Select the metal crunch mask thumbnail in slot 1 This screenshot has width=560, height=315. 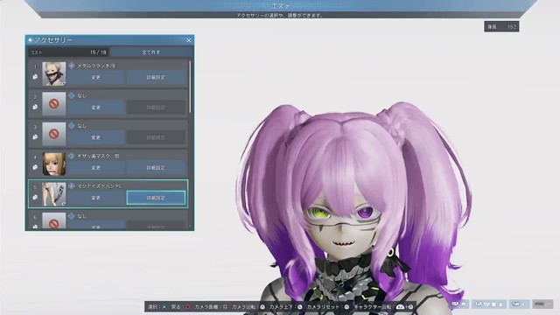[54, 73]
